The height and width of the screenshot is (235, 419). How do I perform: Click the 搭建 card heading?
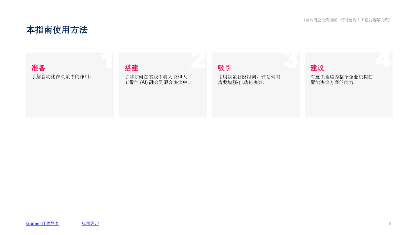point(131,68)
